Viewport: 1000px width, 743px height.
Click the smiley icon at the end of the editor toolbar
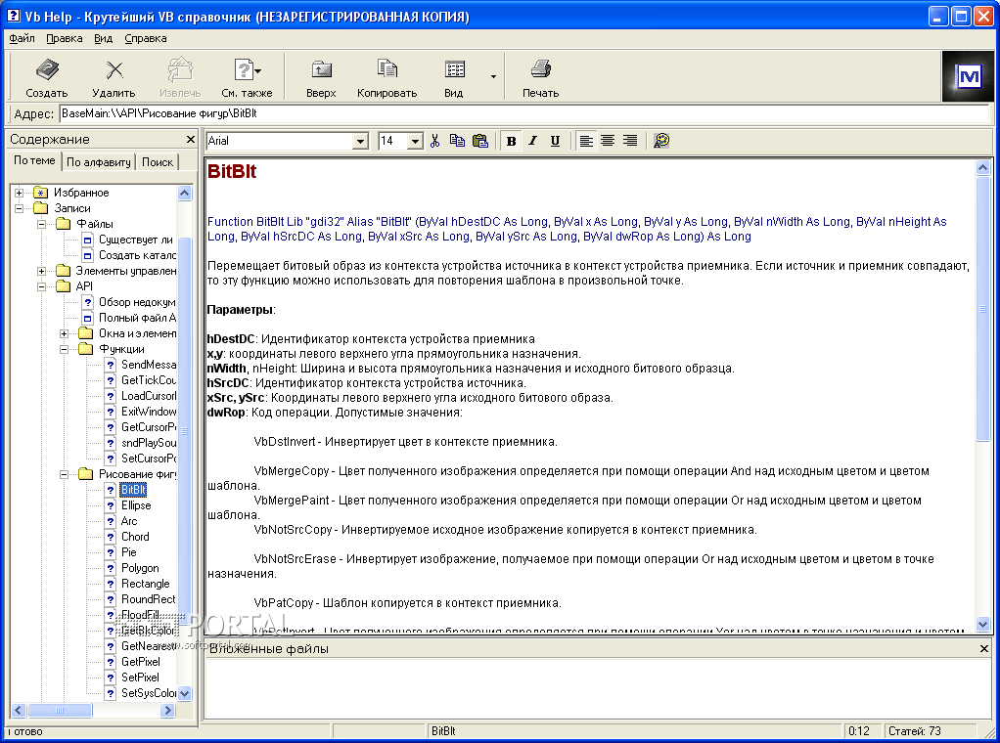tap(661, 141)
